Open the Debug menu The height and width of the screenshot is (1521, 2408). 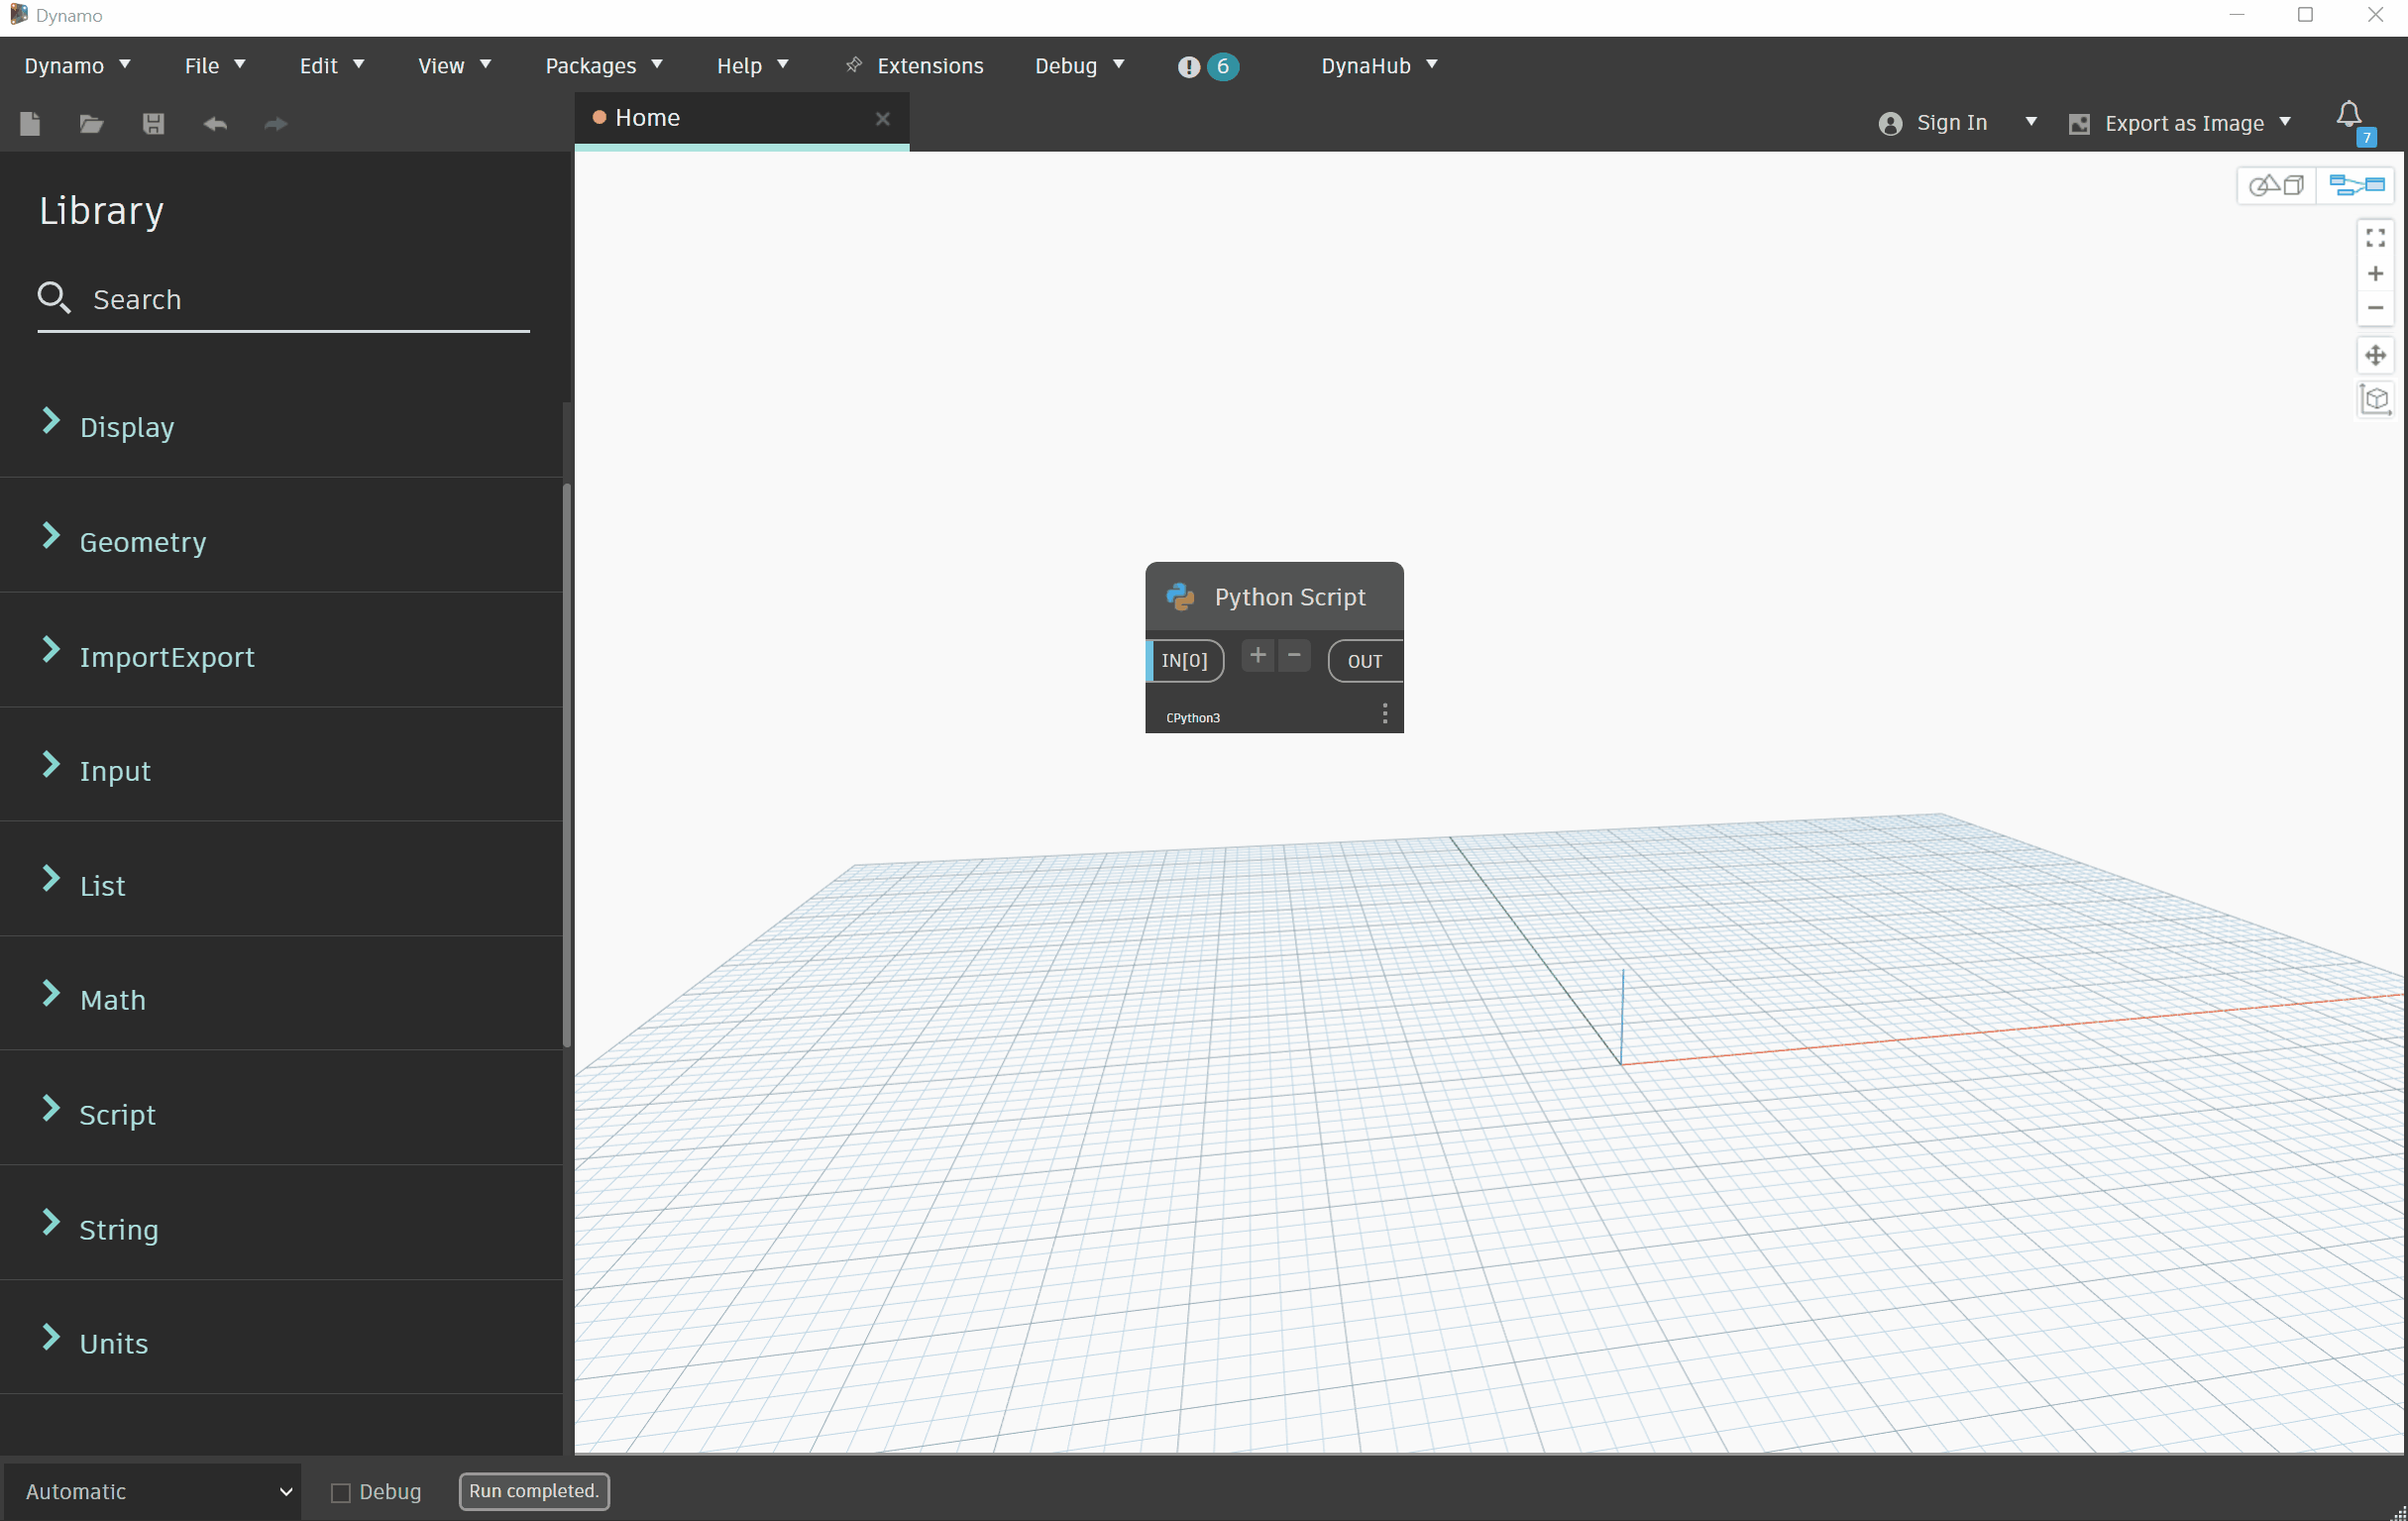click(x=1079, y=66)
